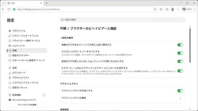Add this page to favorites with the star icon
The height and width of the screenshot is (111, 198).
click(x=155, y=9)
